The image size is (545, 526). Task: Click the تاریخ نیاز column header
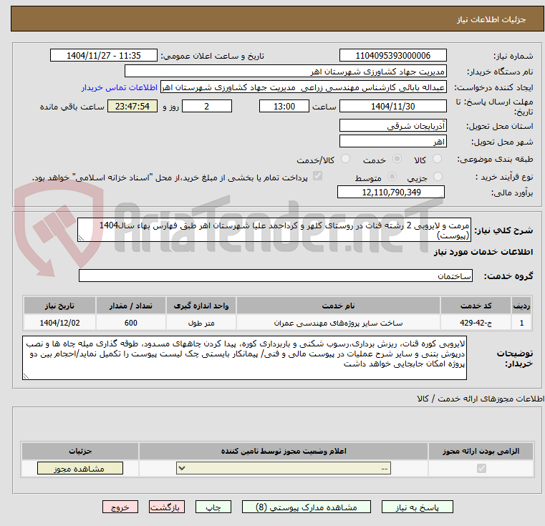pyautogui.click(x=59, y=306)
